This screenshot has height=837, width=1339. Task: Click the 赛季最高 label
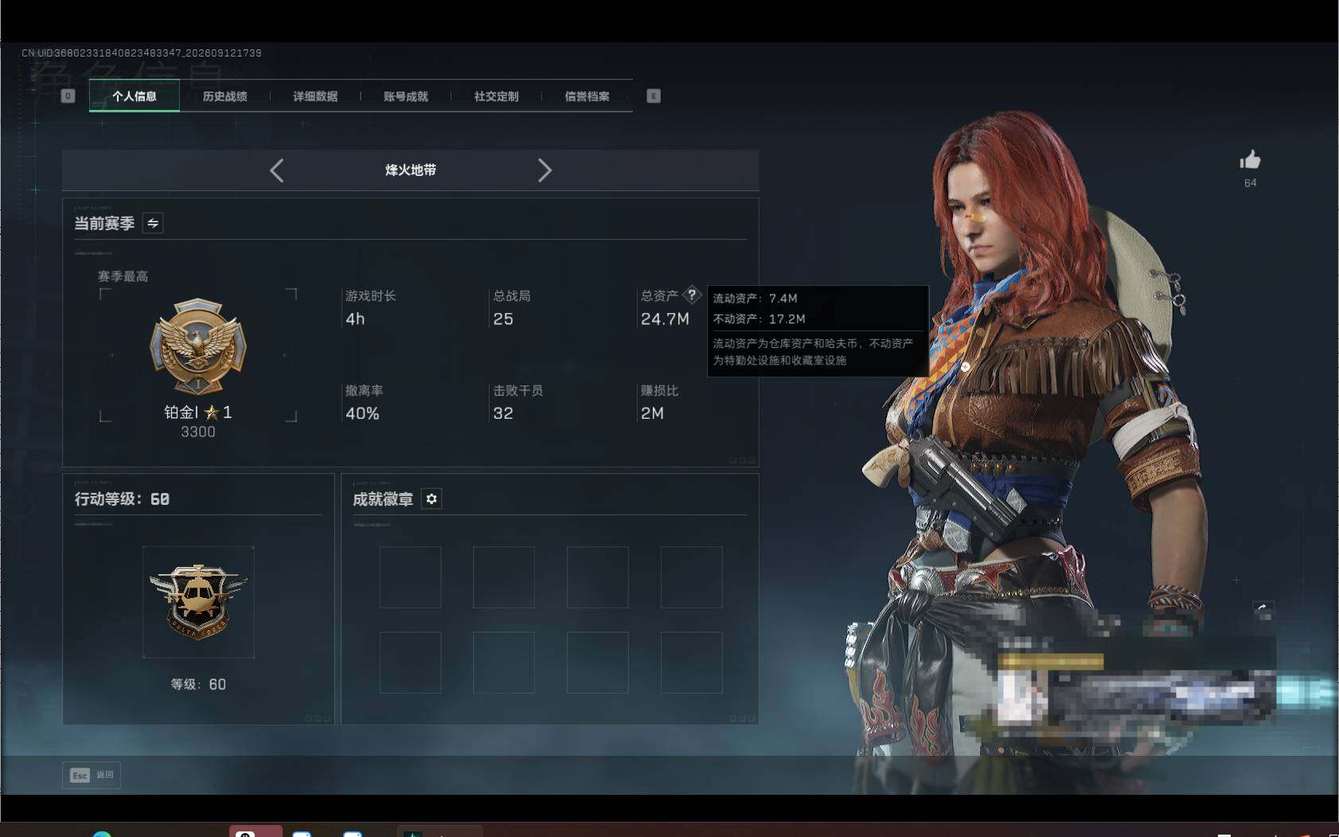123,276
